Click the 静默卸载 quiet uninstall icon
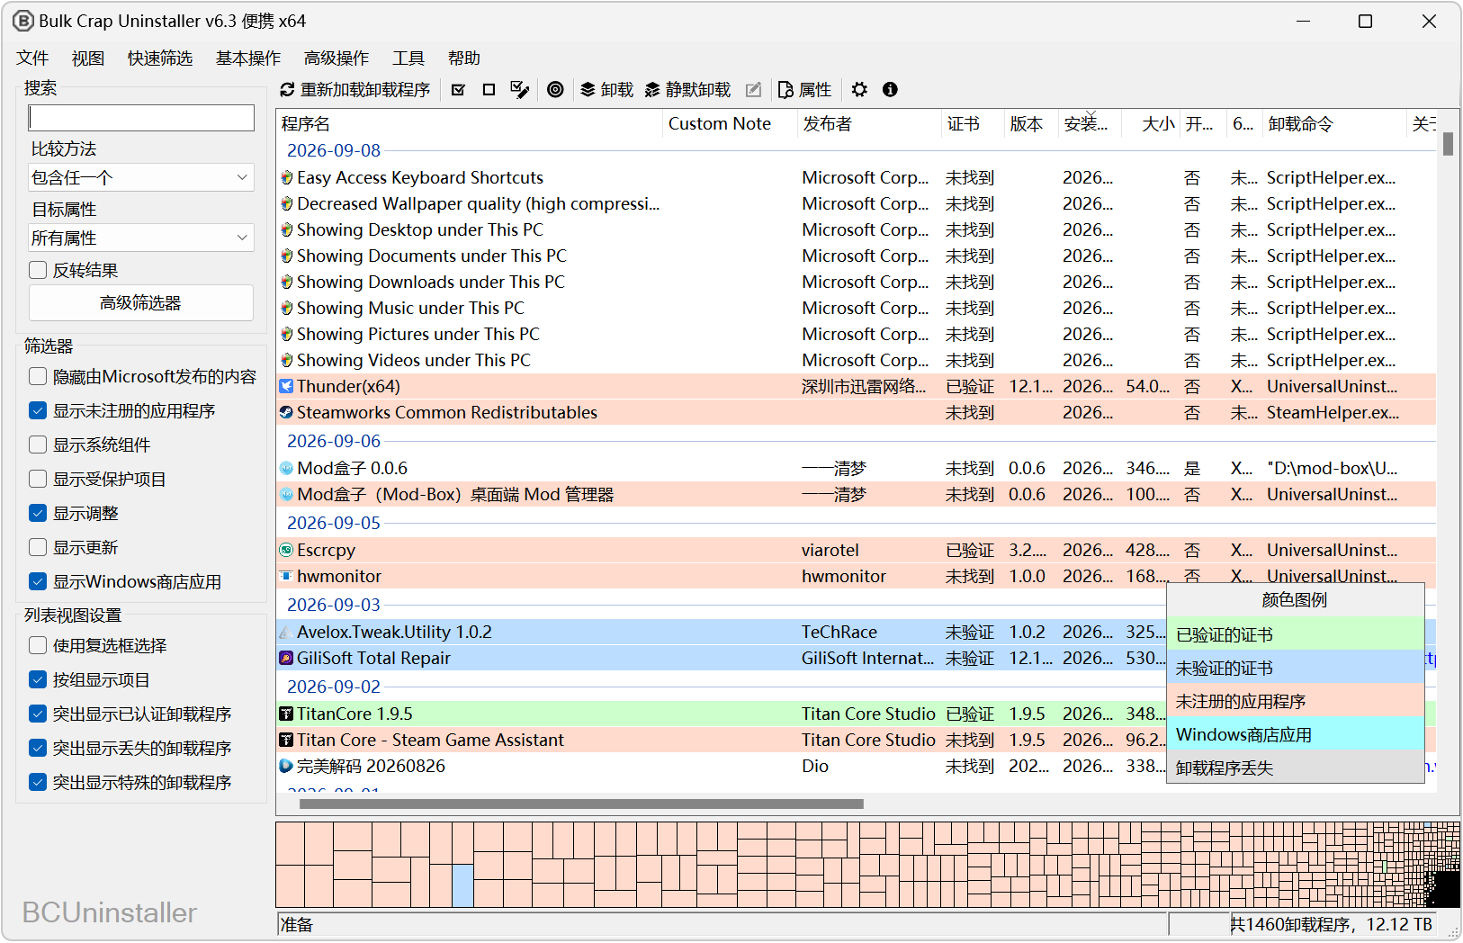 tap(653, 90)
